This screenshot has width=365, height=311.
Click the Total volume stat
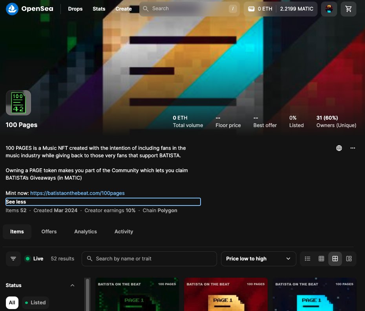188,122
